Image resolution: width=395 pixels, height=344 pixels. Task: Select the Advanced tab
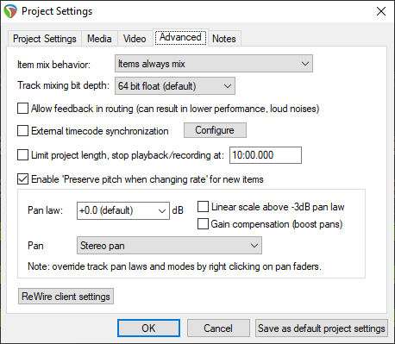point(180,38)
